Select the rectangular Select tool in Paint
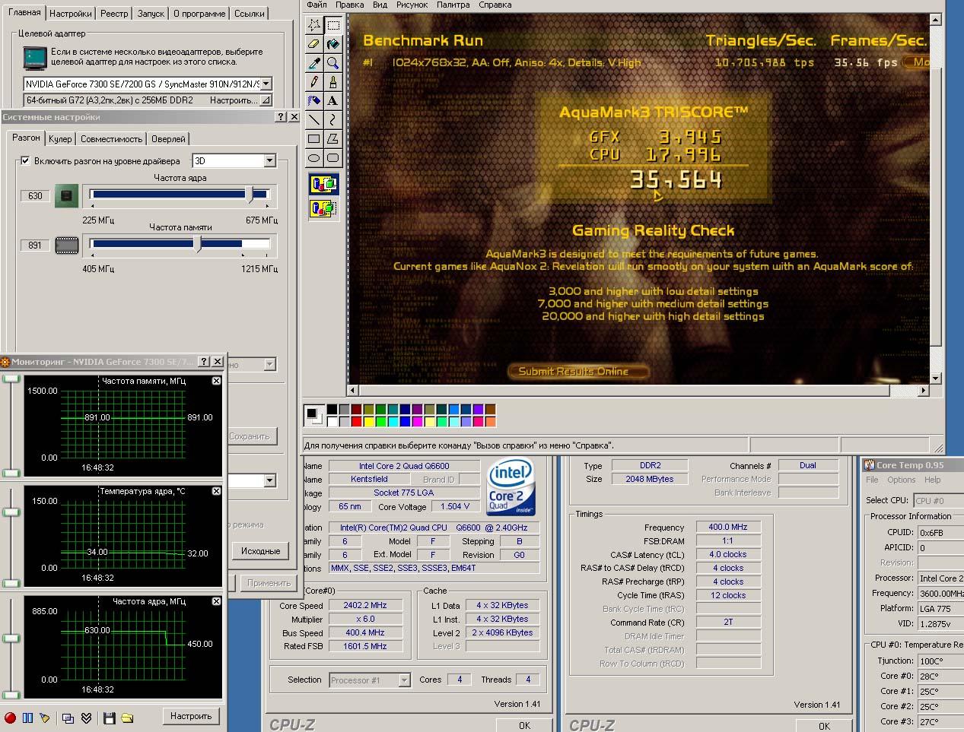964x732 pixels. (x=332, y=25)
